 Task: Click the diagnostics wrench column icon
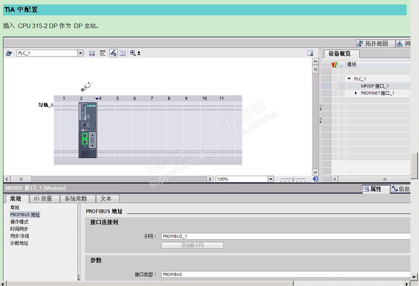pos(334,64)
